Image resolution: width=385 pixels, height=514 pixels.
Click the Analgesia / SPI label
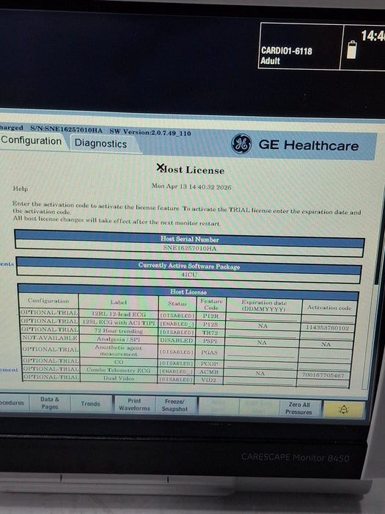(x=119, y=339)
